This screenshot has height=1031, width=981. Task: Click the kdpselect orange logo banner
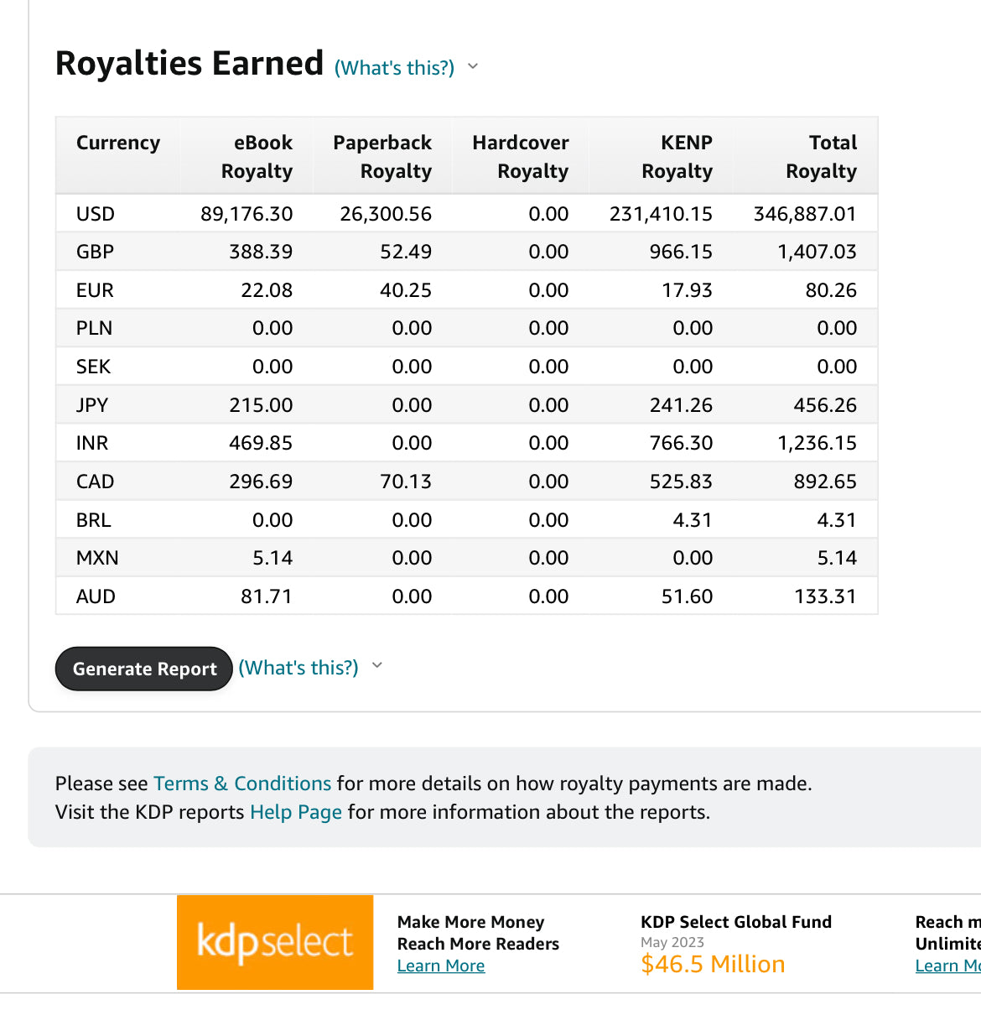coord(274,942)
